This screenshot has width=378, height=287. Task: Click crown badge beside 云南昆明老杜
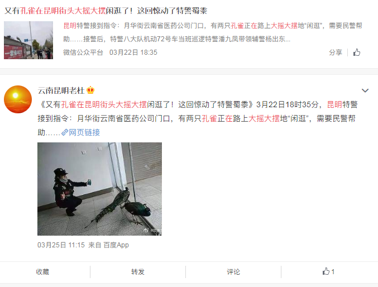point(90,90)
